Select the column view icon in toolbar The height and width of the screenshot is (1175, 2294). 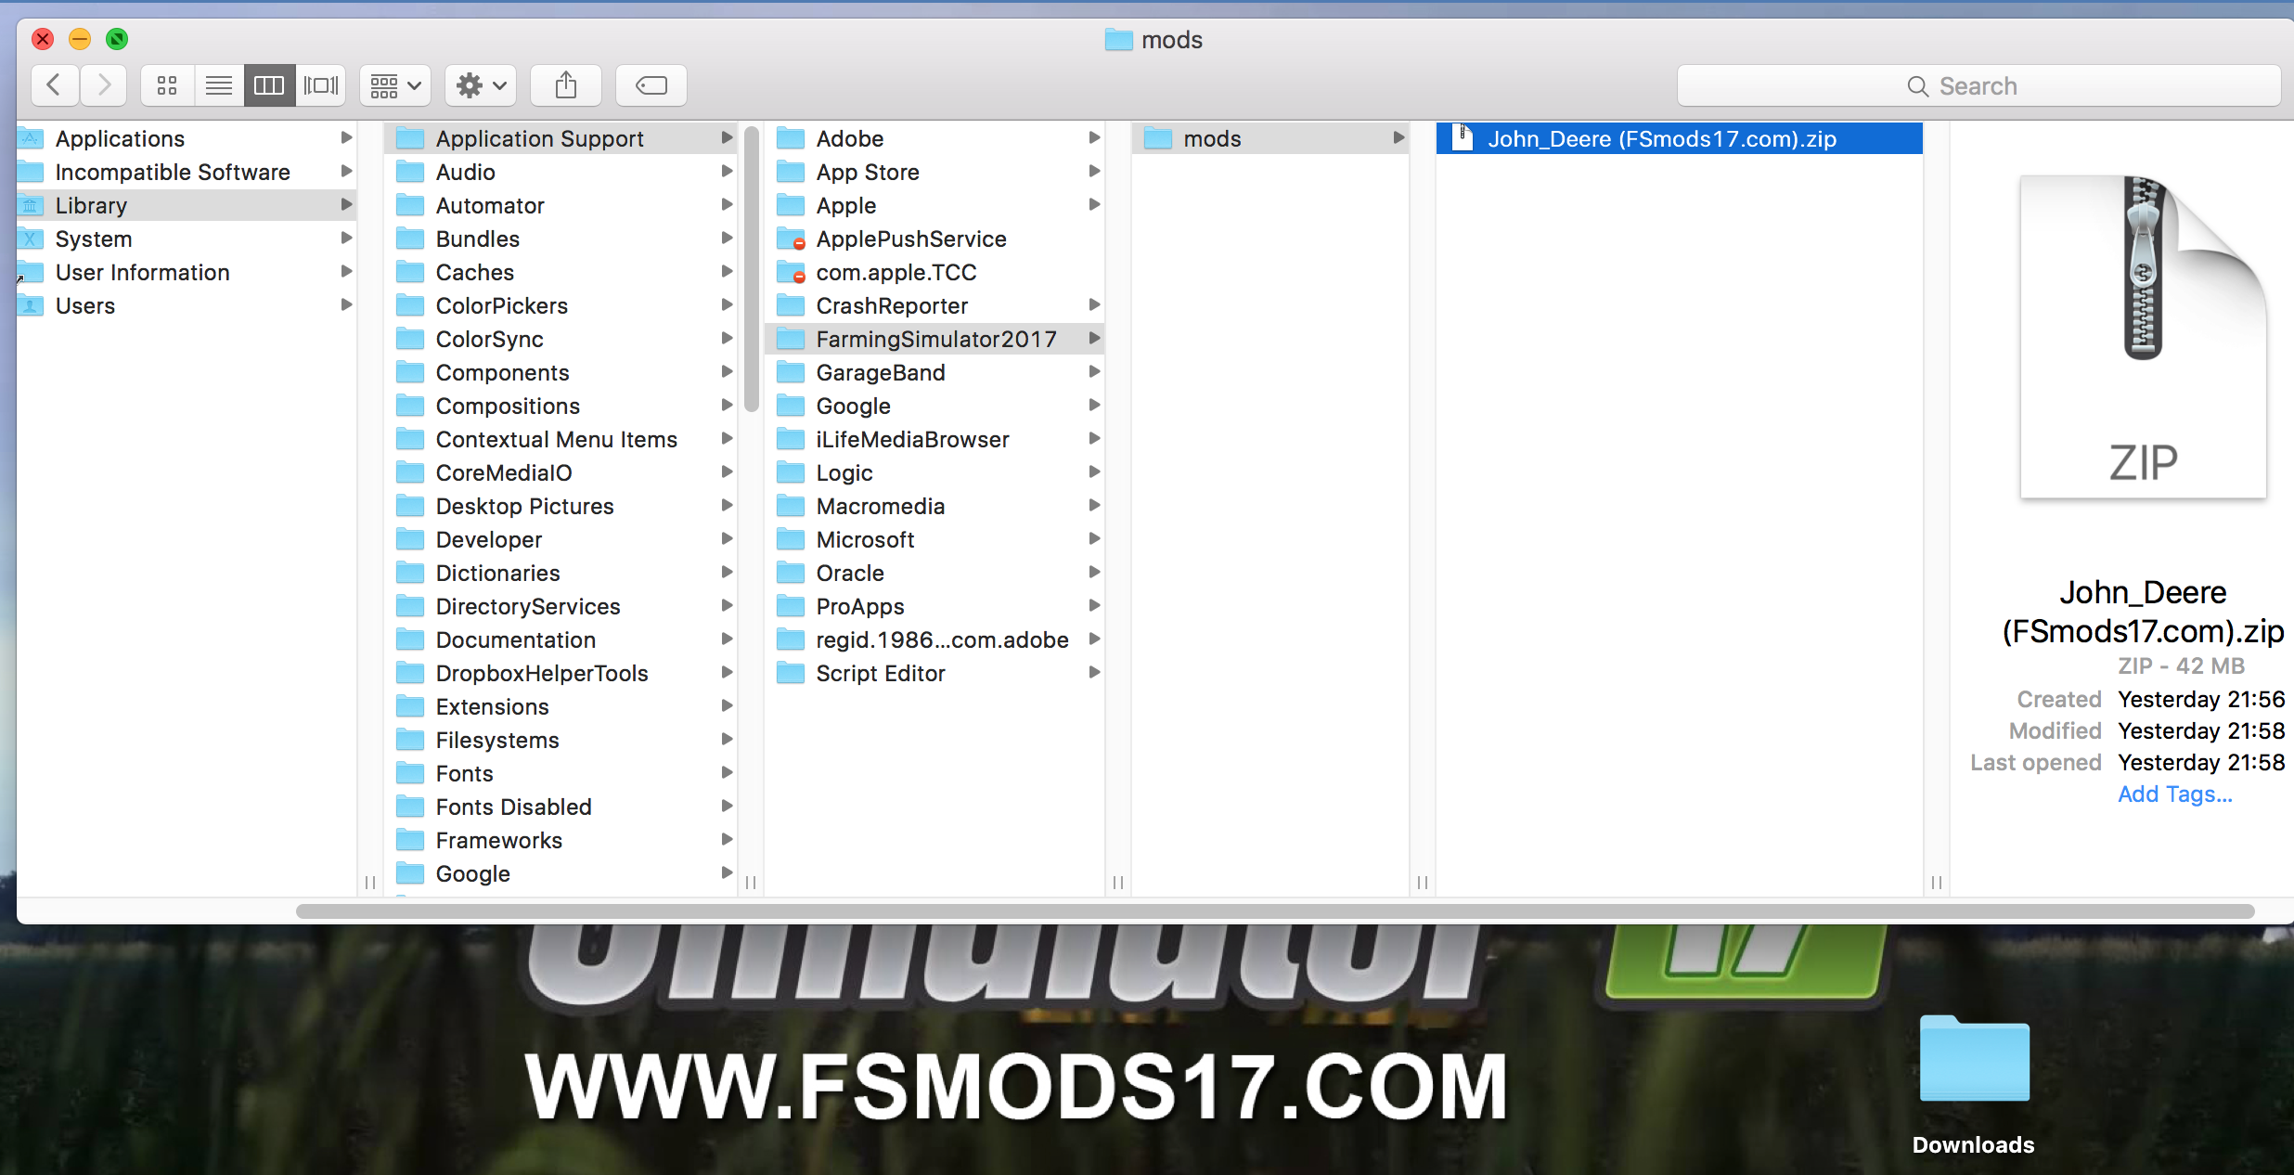pos(268,84)
